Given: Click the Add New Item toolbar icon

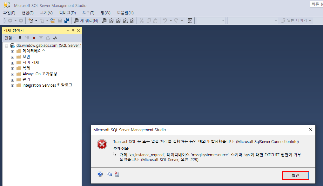Looking at the screenshot, I should (42, 21).
